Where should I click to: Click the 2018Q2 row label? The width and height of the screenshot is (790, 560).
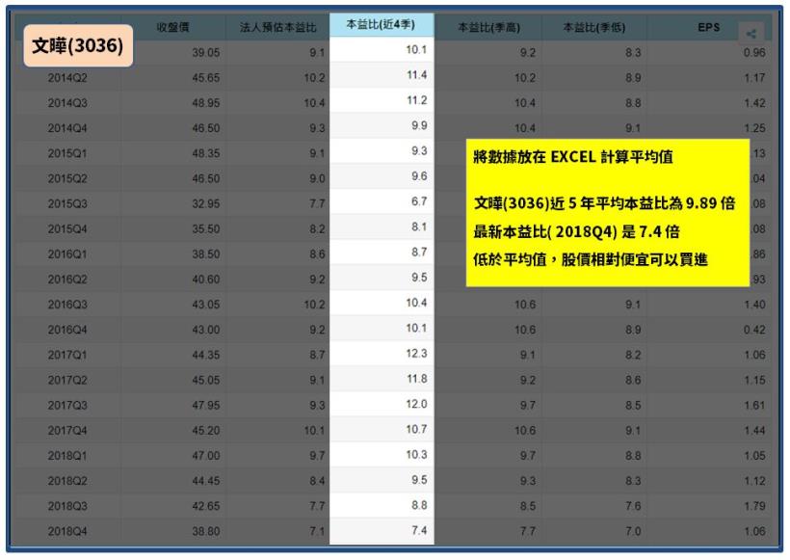point(67,481)
